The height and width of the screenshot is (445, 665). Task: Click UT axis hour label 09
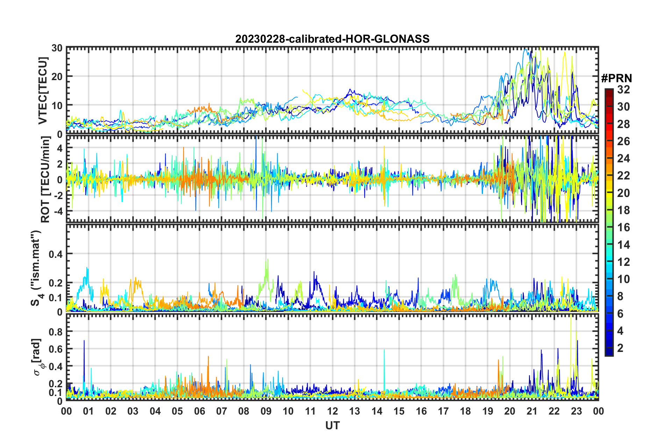(x=266, y=411)
